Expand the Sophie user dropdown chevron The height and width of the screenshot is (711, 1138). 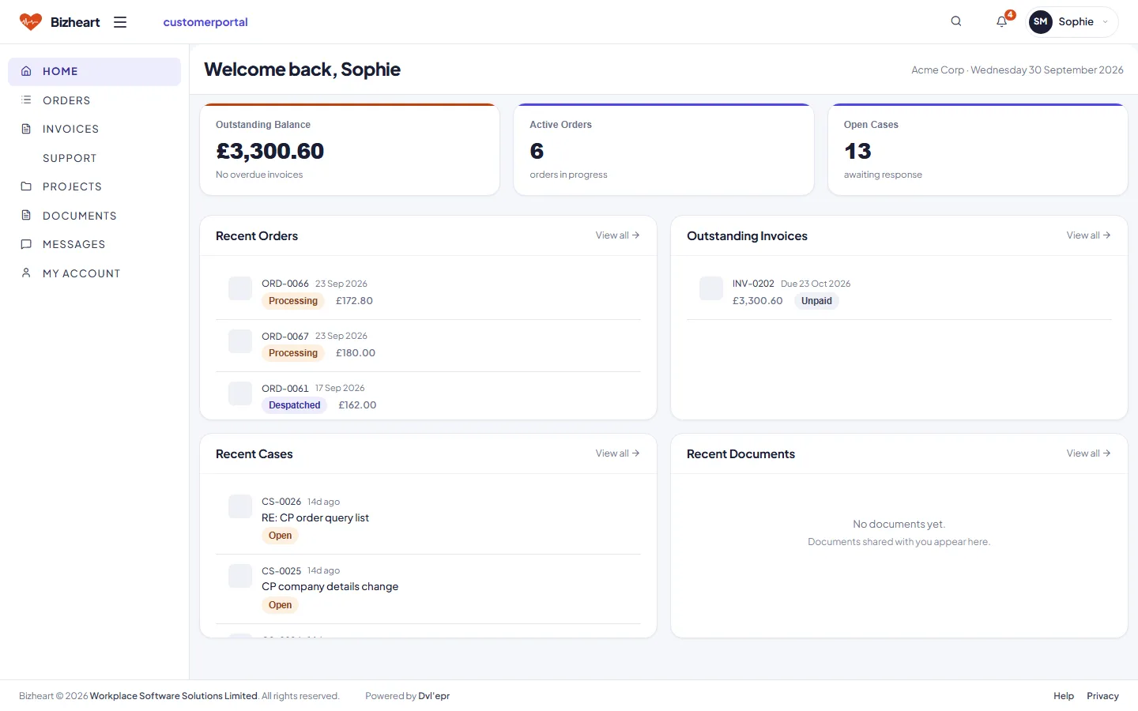point(1105,22)
